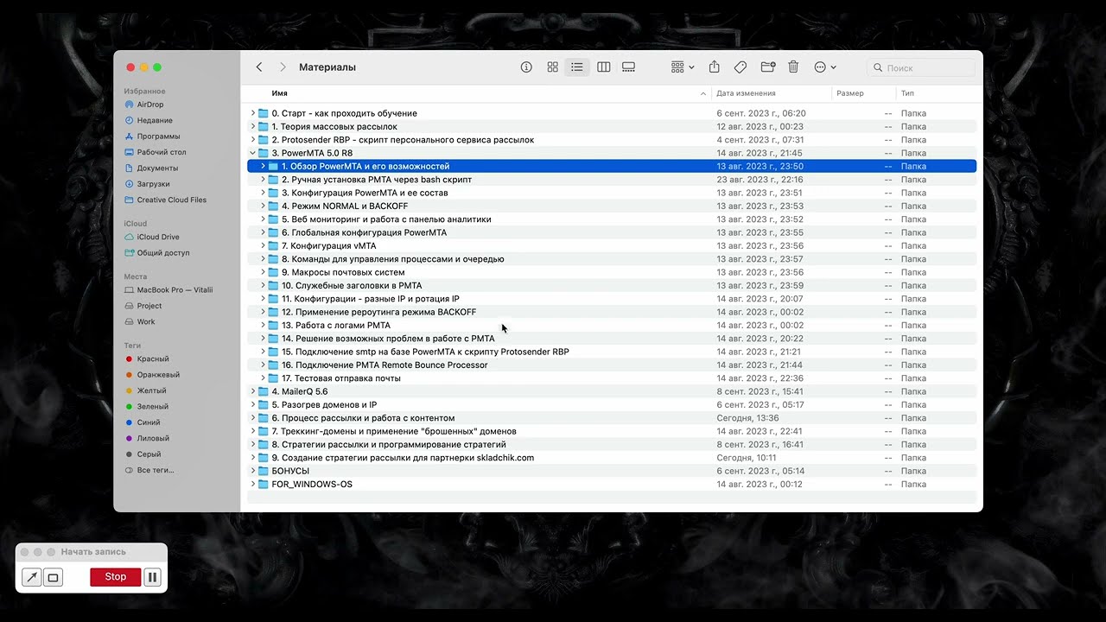The height and width of the screenshot is (622, 1106).
Task: Expand the '4. MailerQ 5.6' folder
Action: (253, 391)
